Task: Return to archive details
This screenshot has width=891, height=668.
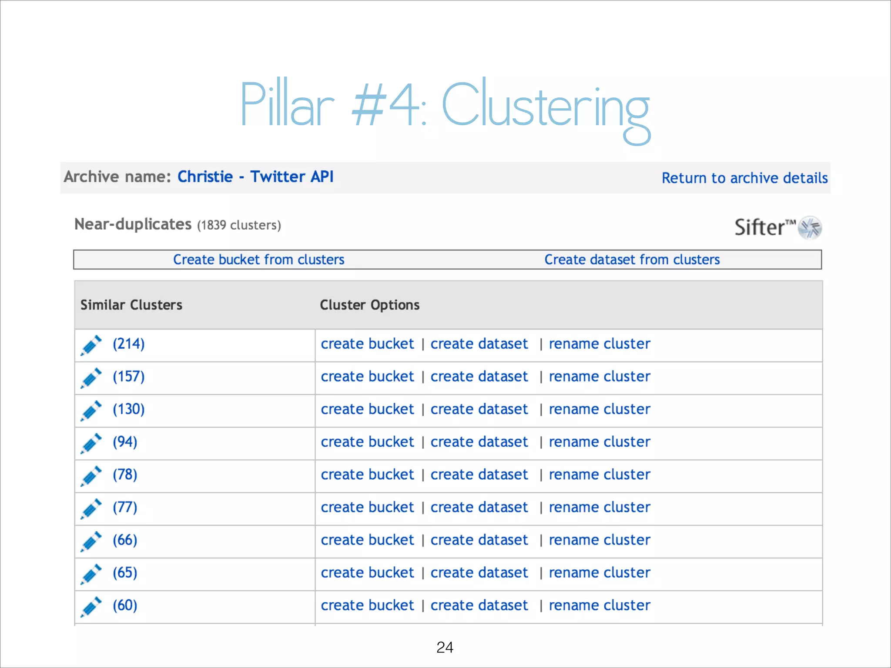Action: click(x=744, y=178)
